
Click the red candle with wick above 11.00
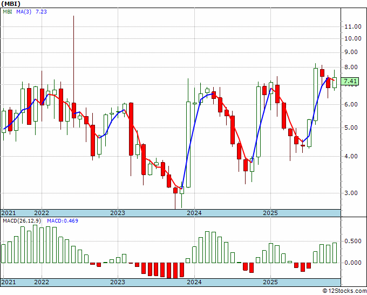pos(74,110)
